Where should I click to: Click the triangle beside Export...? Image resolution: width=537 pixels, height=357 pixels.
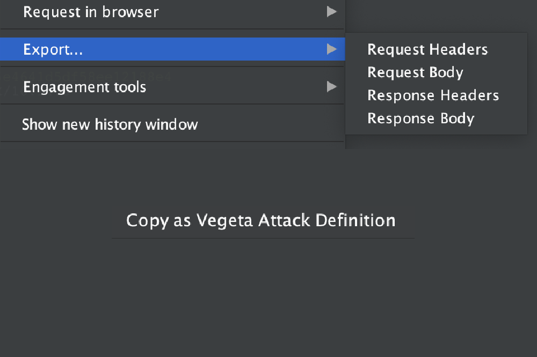coord(332,49)
